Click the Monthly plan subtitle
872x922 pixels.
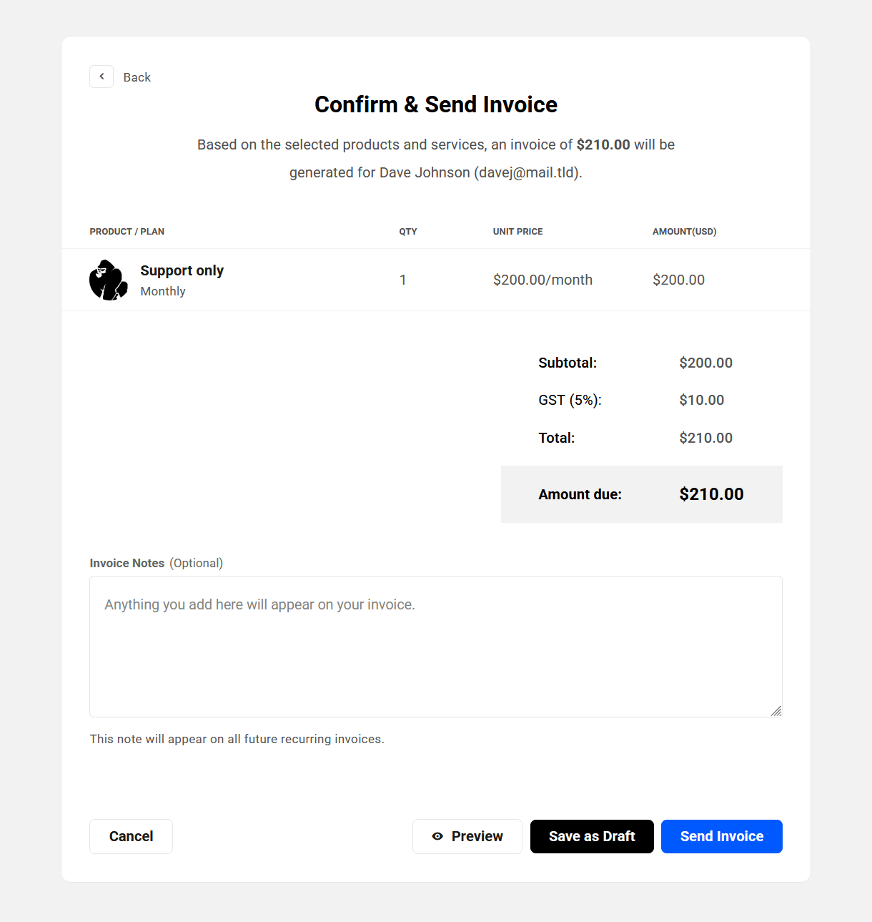click(x=163, y=291)
